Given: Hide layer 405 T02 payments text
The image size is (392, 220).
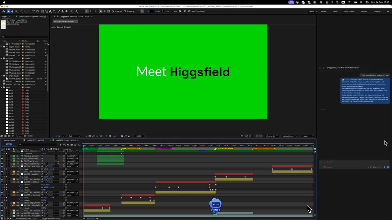Looking at the screenshot, I should [x=2, y=203].
